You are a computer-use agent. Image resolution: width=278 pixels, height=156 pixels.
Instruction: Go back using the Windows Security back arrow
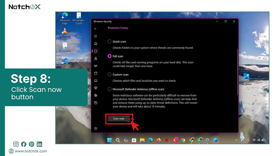coord(96,29)
